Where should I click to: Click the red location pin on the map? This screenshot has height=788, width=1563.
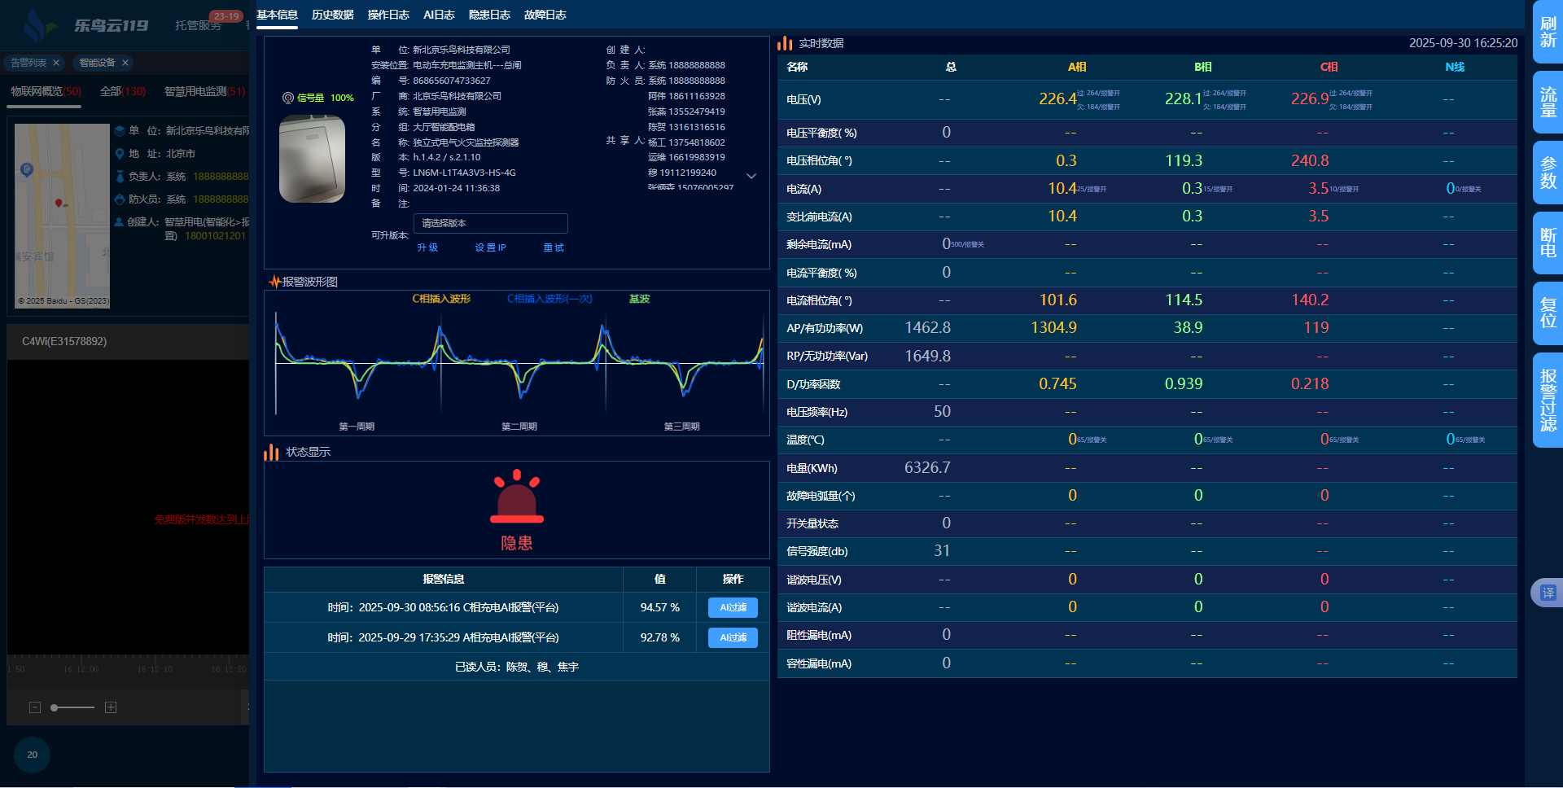tap(59, 203)
